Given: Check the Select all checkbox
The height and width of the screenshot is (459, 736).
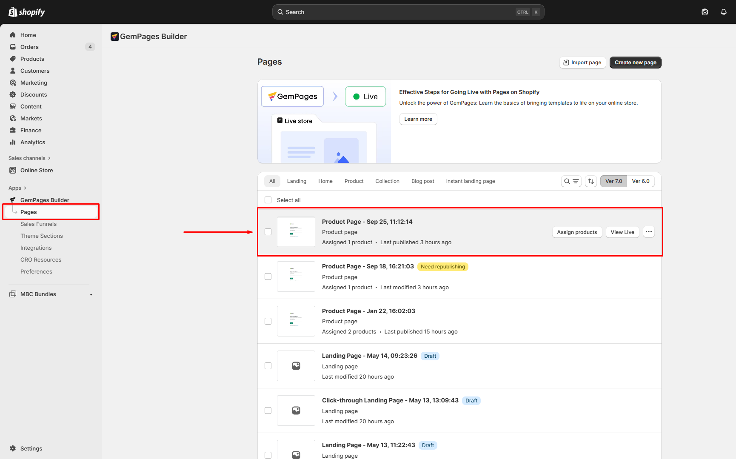Looking at the screenshot, I should click(x=268, y=200).
